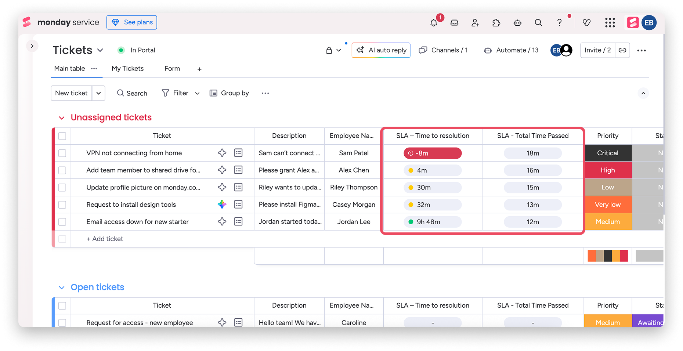The width and height of the screenshot is (683, 351).
Task: Click the monday service logo
Action: click(61, 22)
